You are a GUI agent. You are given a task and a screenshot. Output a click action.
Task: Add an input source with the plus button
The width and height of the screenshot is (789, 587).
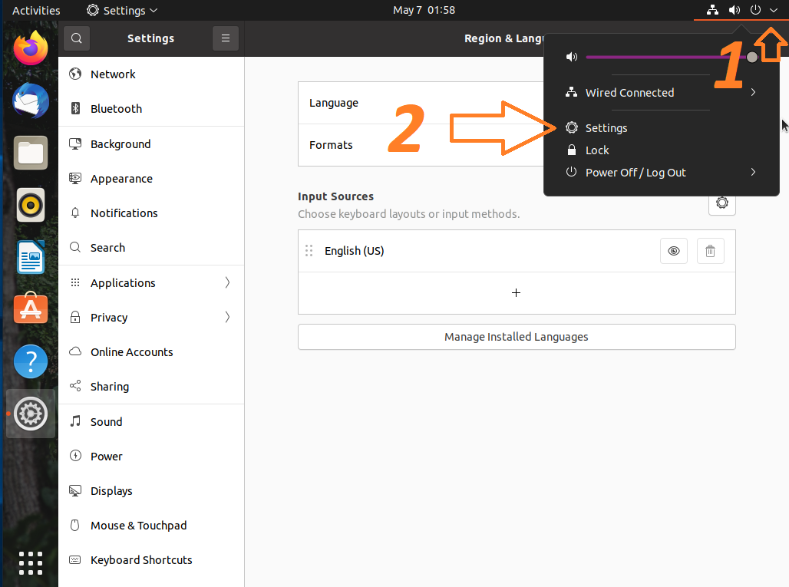pyautogui.click(x=517, y=293)
